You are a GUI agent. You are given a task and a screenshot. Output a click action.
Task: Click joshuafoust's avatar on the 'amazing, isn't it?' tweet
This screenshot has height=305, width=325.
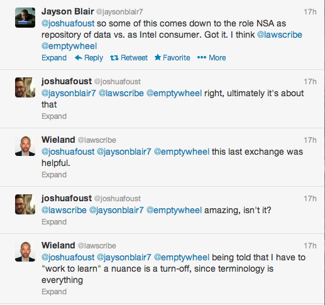[x=25, y=204]
